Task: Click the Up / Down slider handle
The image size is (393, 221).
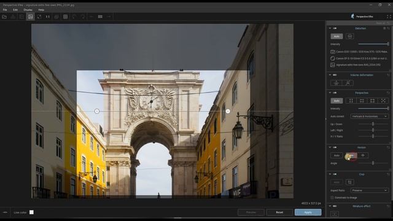Action: [x=373, y=124]
